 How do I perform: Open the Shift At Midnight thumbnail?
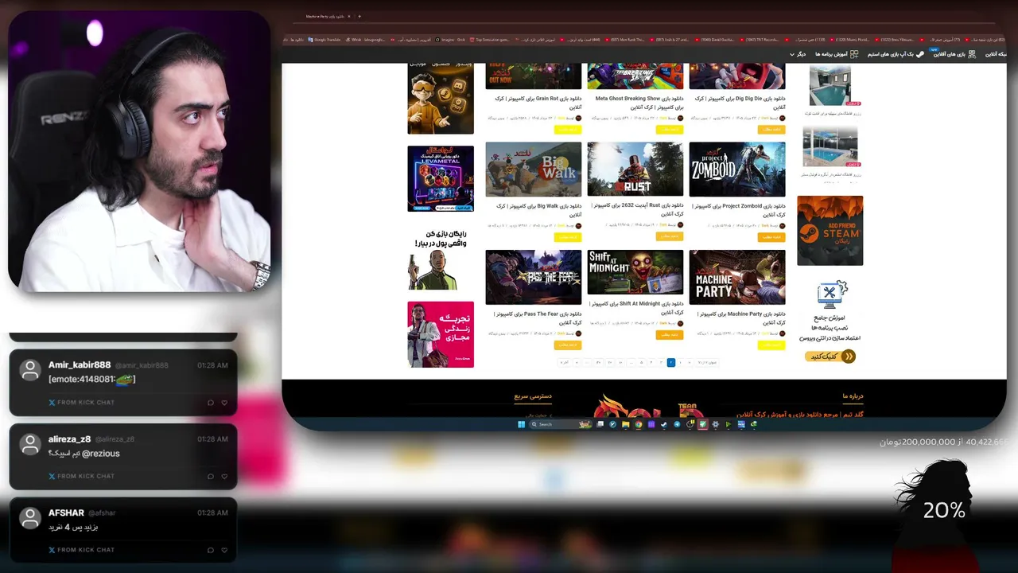tap(635, 272)
